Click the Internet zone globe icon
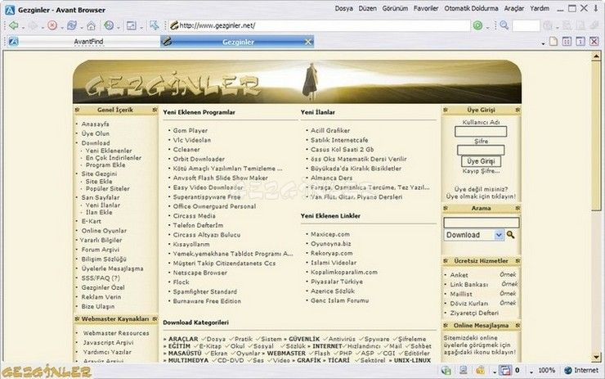Screen dimensions: 605x379 (568, 371)
